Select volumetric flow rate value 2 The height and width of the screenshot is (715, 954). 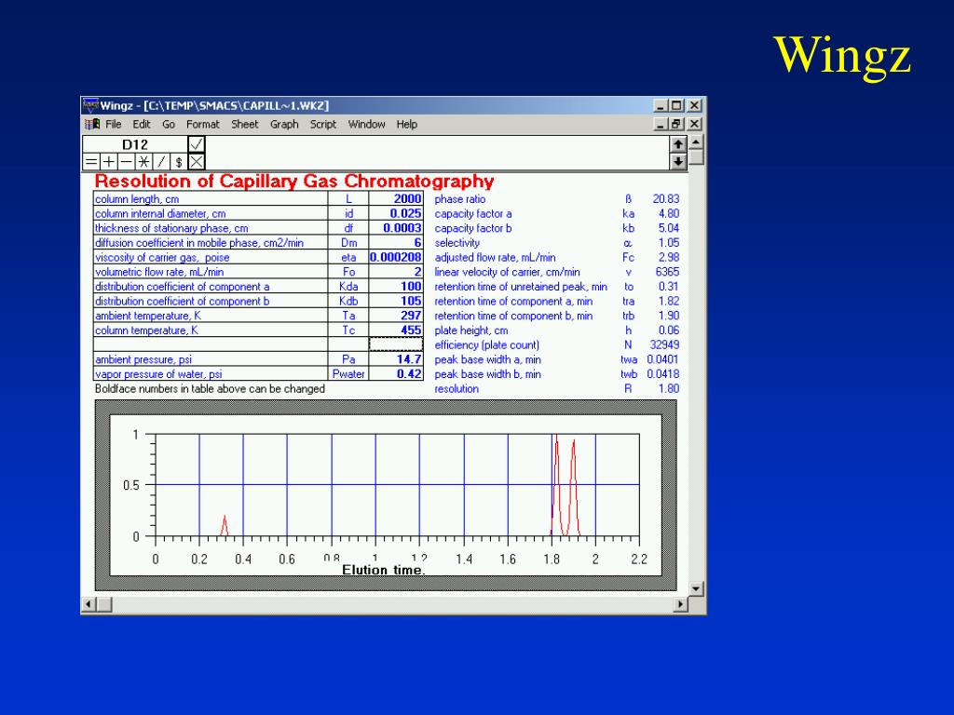(x=395, y=272)
